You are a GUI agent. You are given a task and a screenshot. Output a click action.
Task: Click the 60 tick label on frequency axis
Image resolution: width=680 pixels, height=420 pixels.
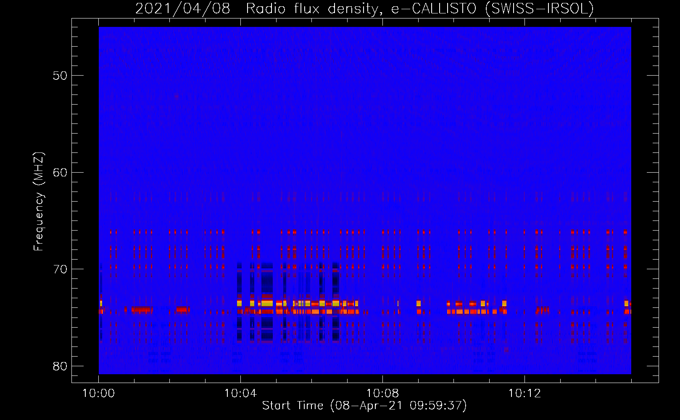60,173
